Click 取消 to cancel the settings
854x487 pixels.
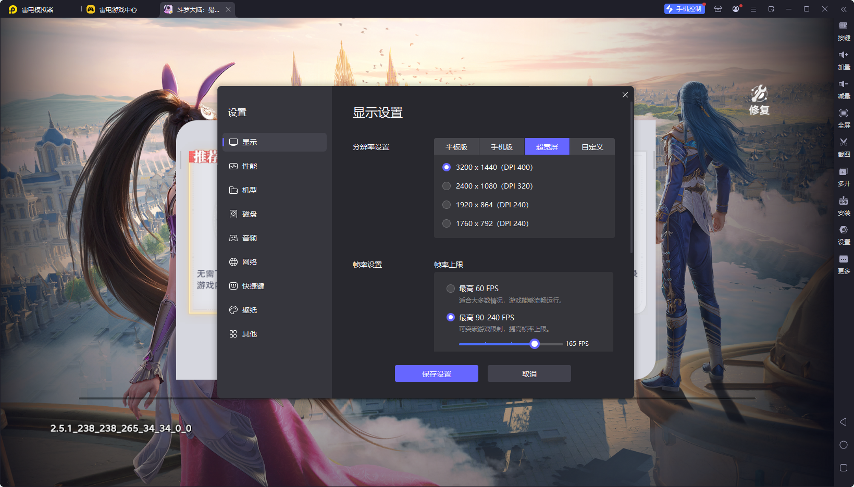pyautogui.click(x=529, y=373)
